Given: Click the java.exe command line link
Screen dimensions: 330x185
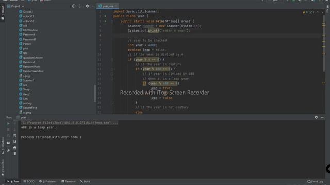Looking at the screenshot, I should coord(70,123).
